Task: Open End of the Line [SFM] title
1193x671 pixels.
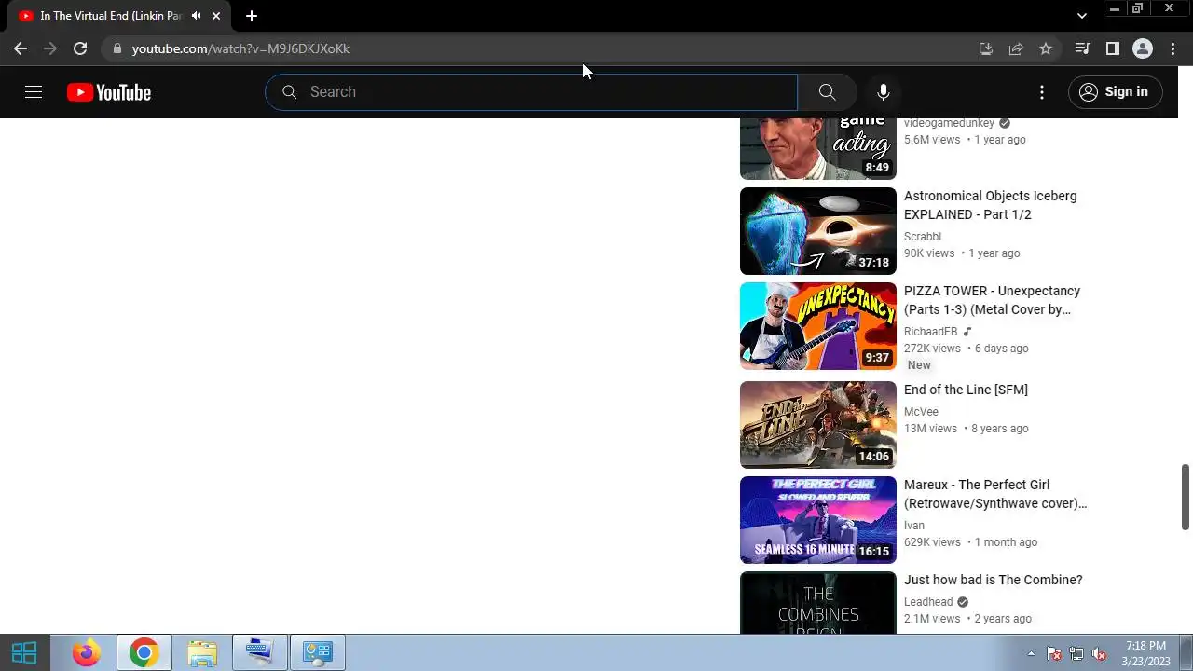Action: tap(966, 390)
